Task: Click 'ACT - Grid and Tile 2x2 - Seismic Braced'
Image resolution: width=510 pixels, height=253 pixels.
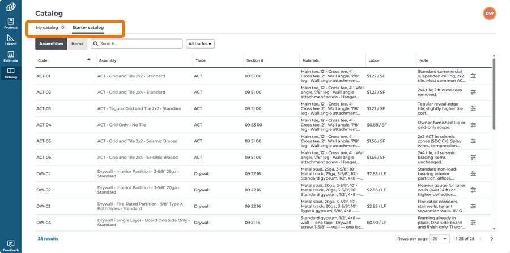Action: (x=137, y=141)
